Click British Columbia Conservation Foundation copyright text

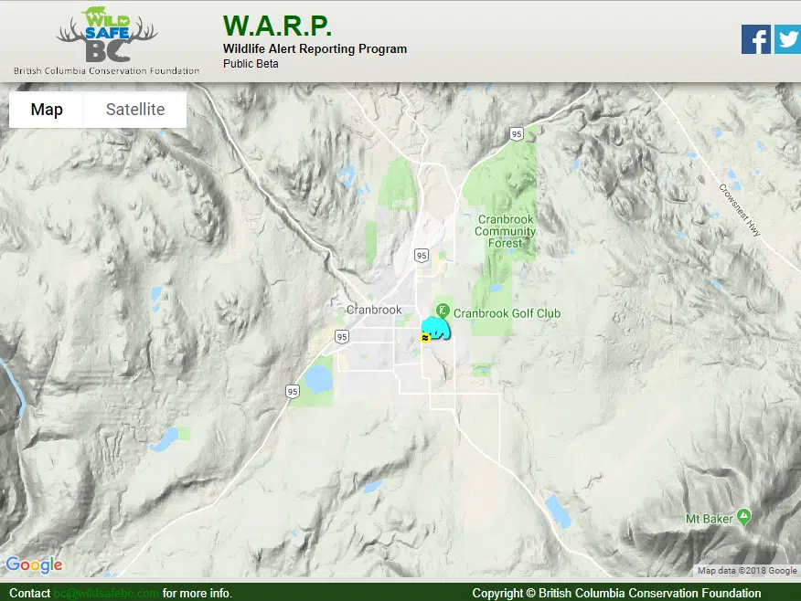click(x=616, y=593)
